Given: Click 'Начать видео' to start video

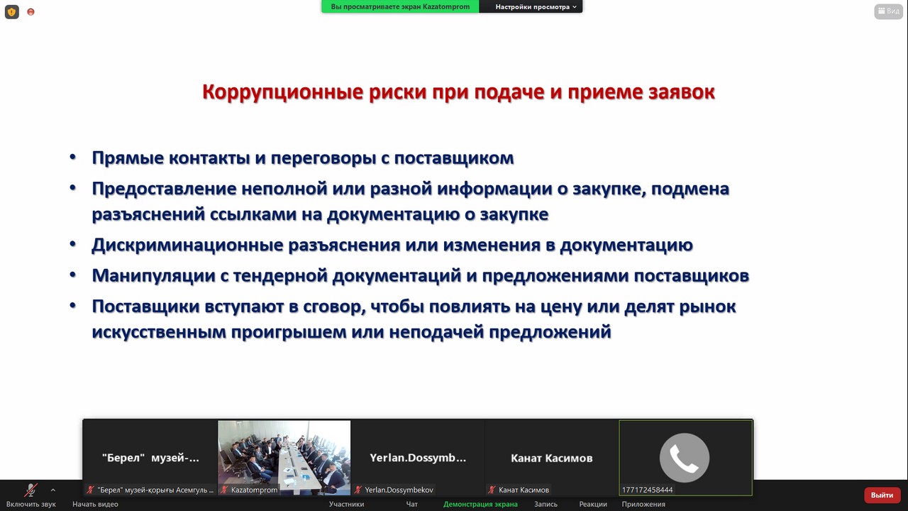Looking at the screenshot, I should coord(95,504).
